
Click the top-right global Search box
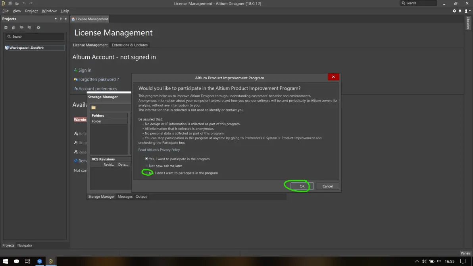(x=418, y=3)
